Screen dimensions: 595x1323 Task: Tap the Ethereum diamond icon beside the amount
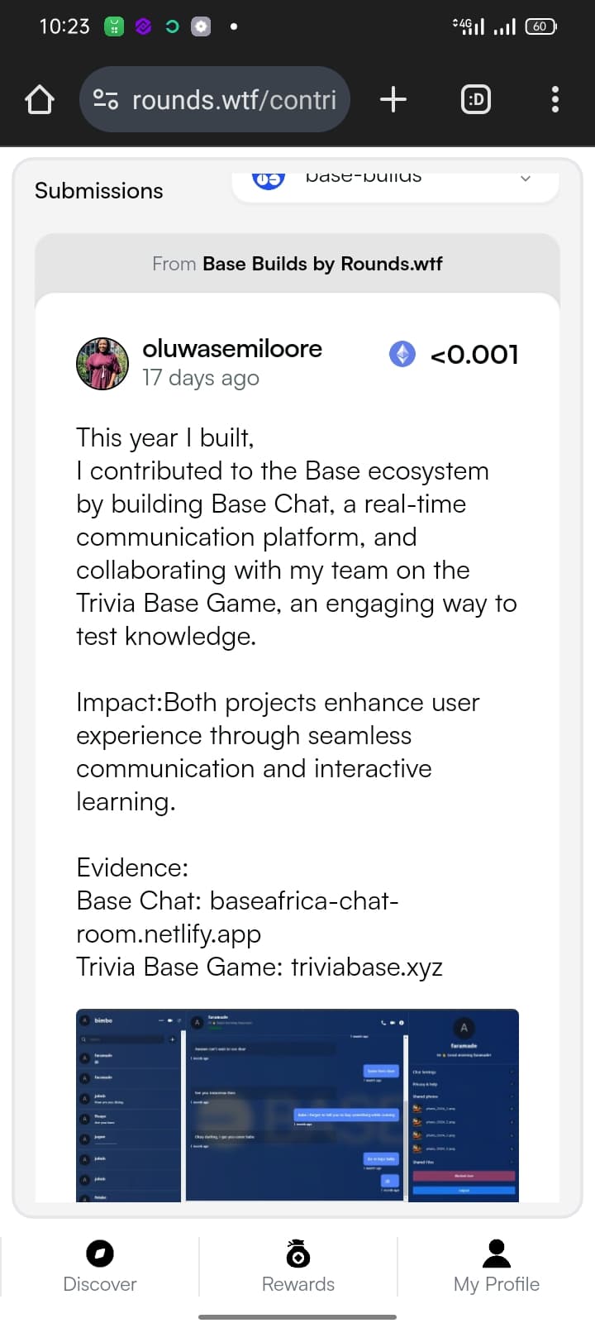402,354
